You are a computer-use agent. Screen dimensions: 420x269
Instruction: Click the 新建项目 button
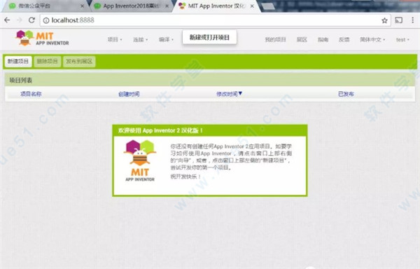point(18,62)
